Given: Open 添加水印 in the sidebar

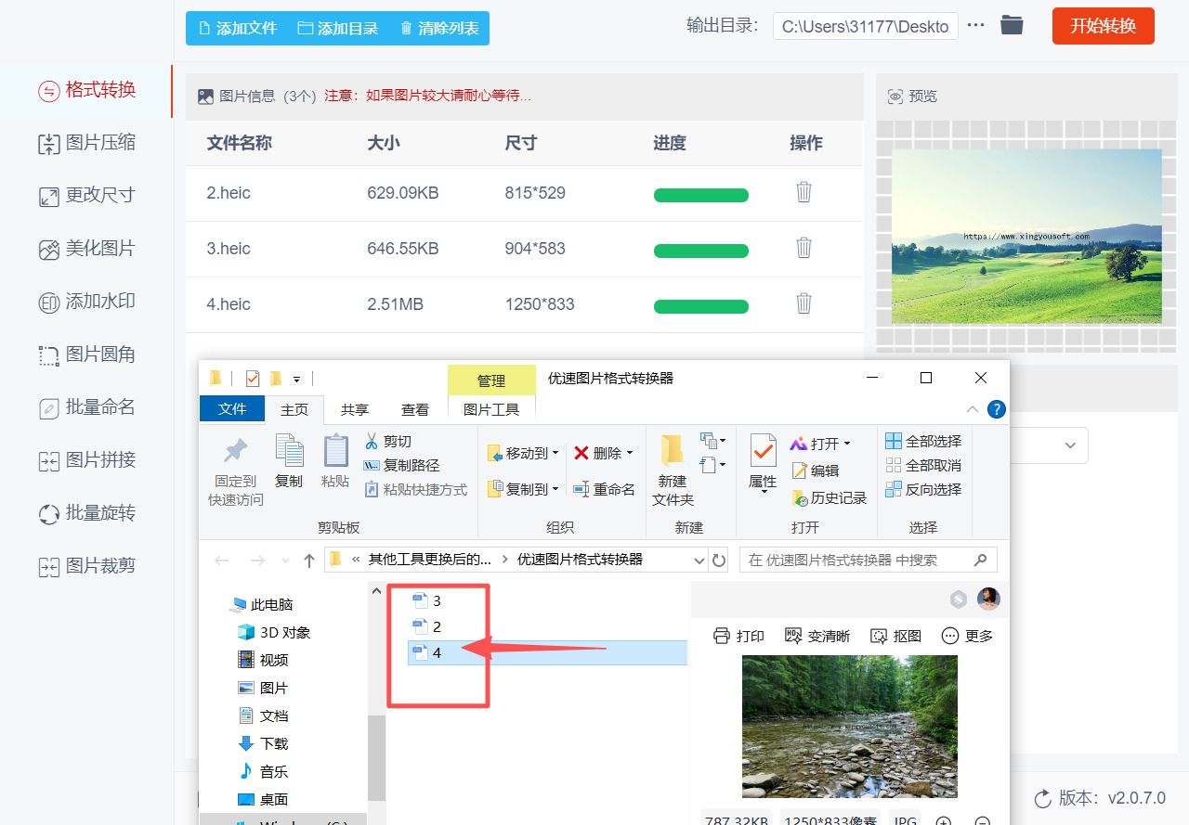Looking at the screenshot, I should (x=86, y=302).
